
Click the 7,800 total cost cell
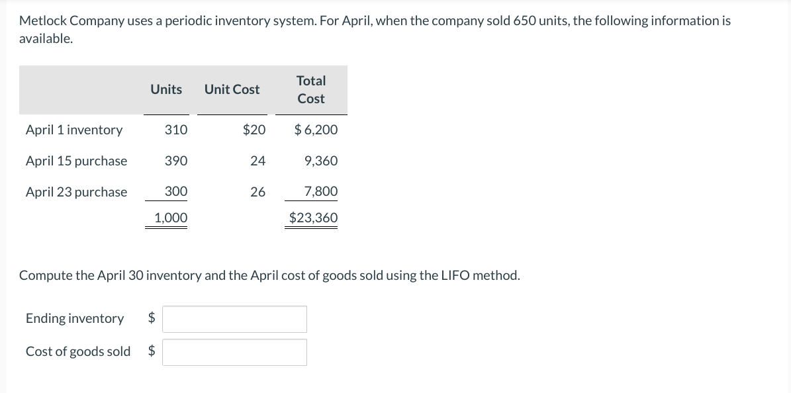tap(321, 192)
